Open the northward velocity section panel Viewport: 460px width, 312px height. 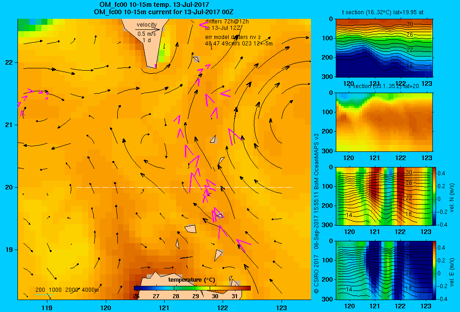point(384,196)
